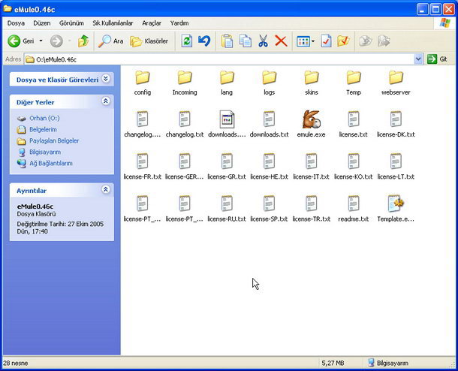Click the 5,27 MB status bar size
Image resolution: width=458 pixels, height=371 pixels.
tap(333, 363)
